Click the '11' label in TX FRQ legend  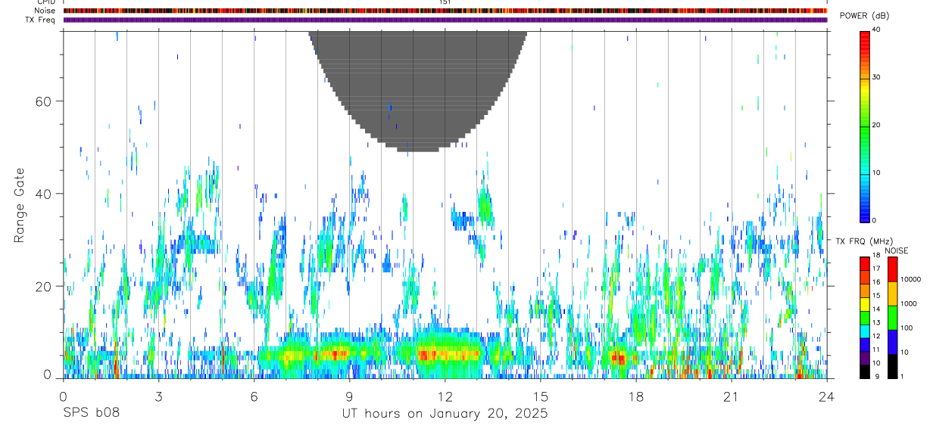[x=876, y=350]
